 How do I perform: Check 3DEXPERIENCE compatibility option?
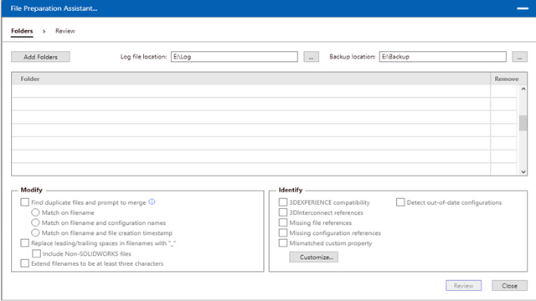283,202
